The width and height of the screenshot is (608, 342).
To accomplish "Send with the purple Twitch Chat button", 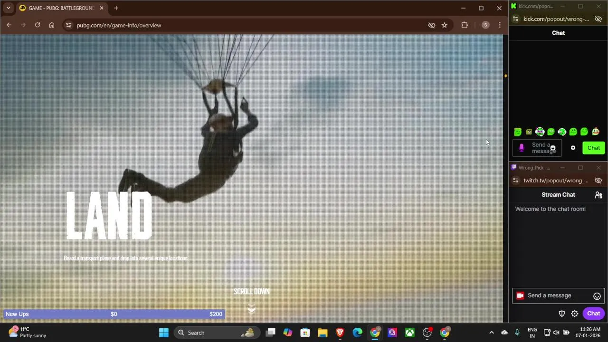I will 594,313.
